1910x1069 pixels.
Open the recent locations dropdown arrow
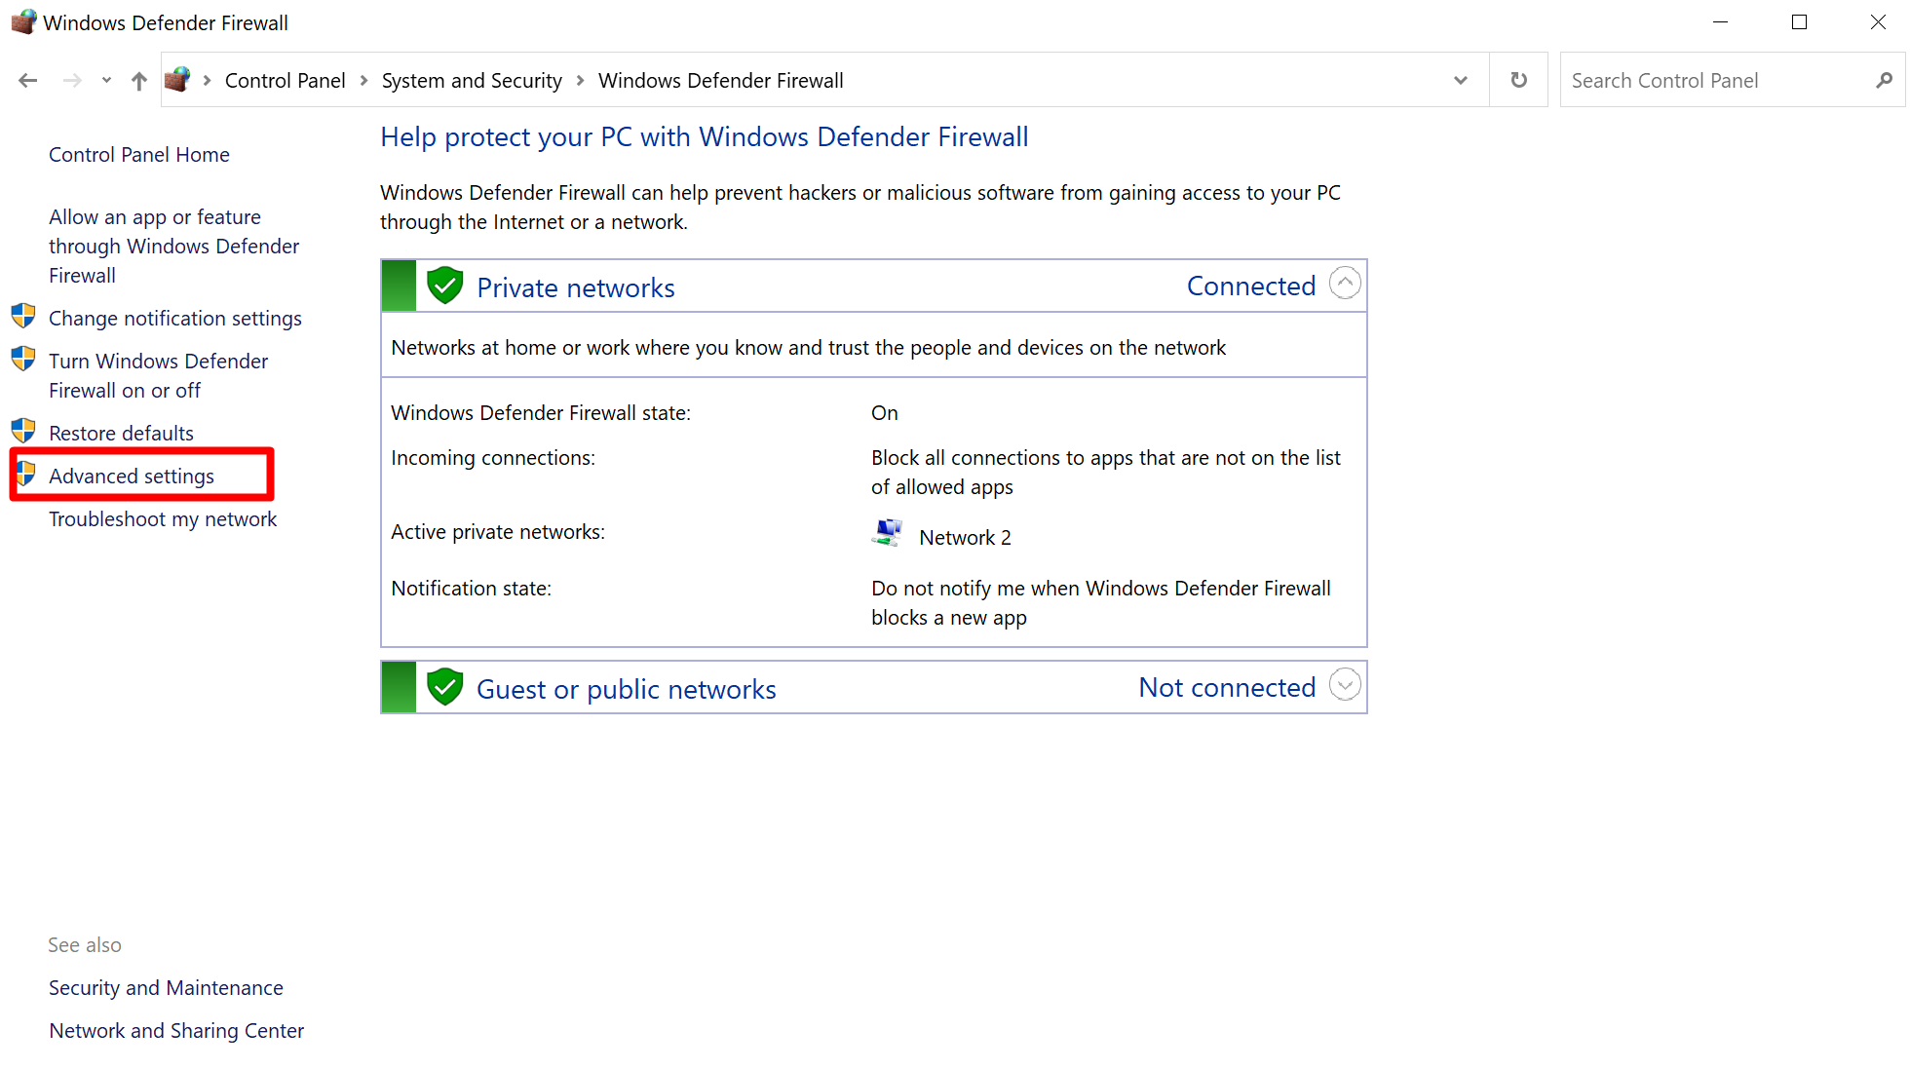click(106, 81)
